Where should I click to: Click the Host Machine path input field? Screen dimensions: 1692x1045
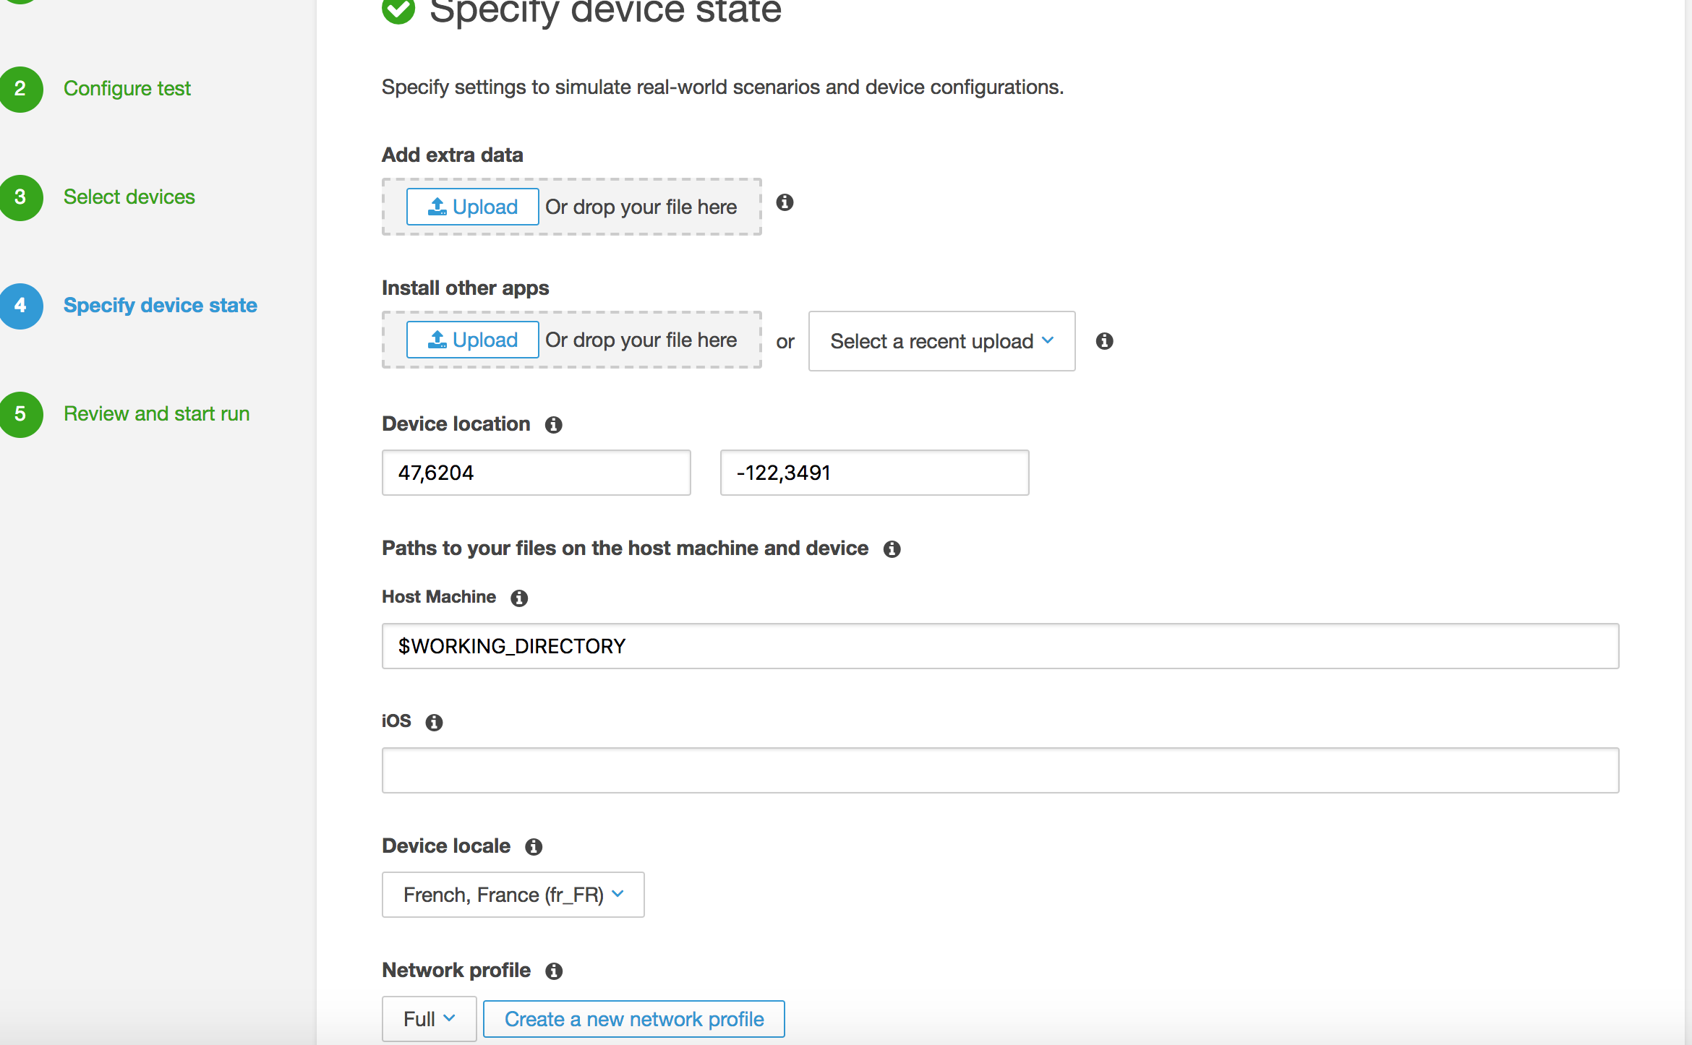tap(1000, 646)
